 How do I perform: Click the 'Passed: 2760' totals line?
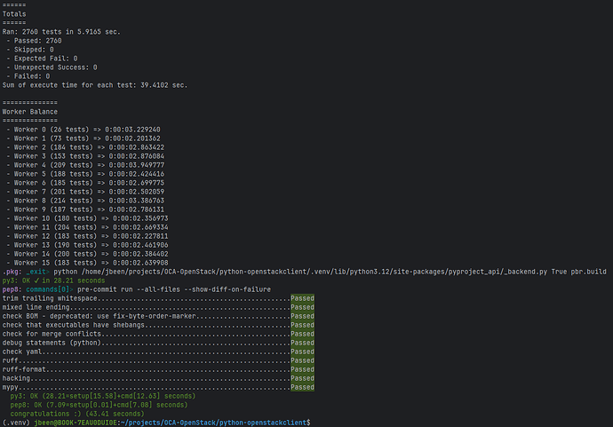pos(34,41)
